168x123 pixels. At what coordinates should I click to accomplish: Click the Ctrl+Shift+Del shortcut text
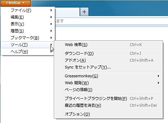pyautogui.click(x=143, y=105)
